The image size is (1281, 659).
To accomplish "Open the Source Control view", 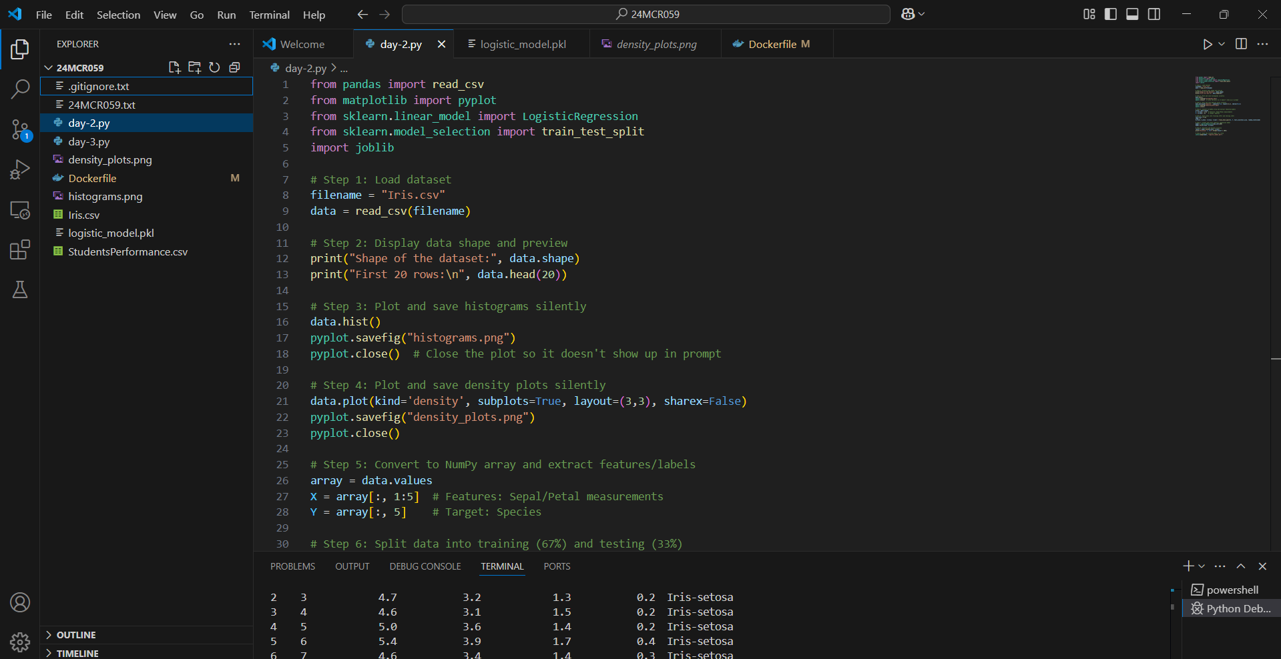I will [x=20, y=129].
